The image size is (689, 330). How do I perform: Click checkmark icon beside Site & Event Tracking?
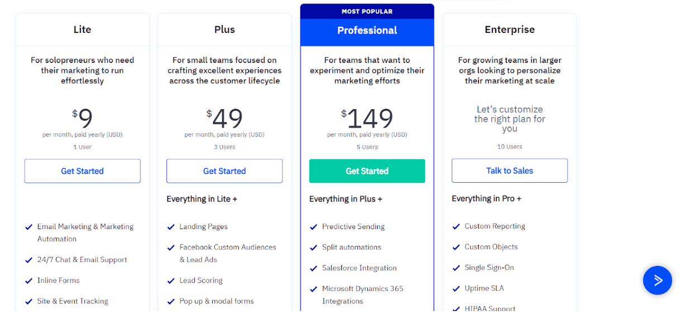(28, 301)
